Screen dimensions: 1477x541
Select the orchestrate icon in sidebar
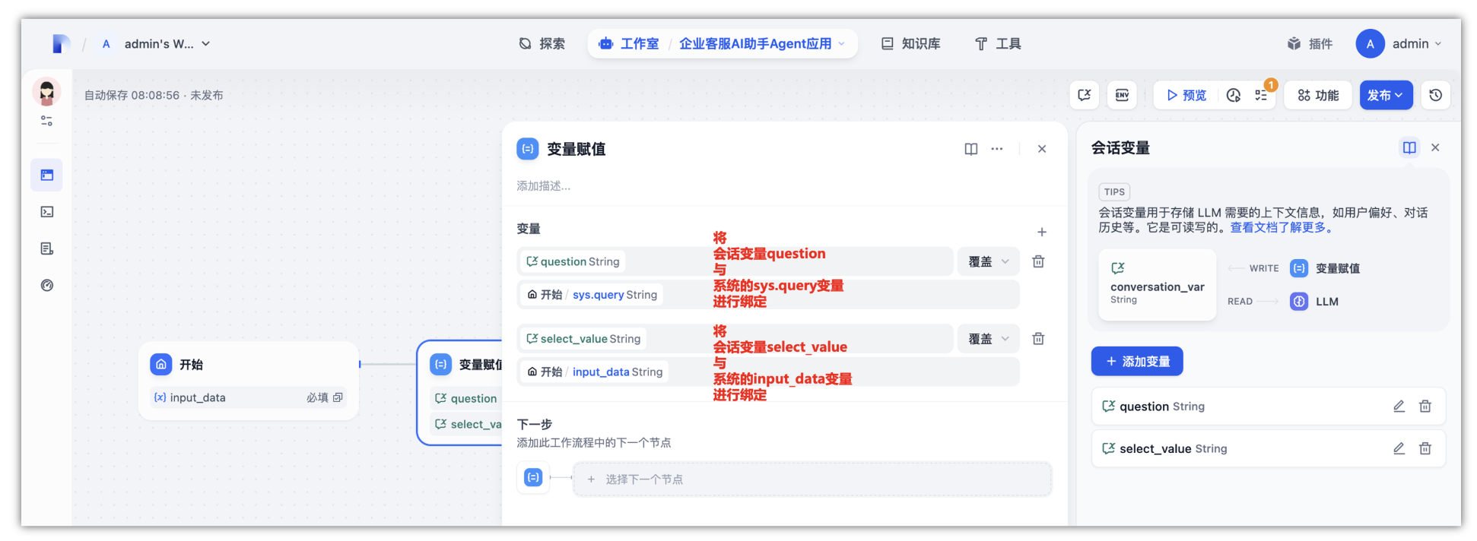click(x=47, y=175)
